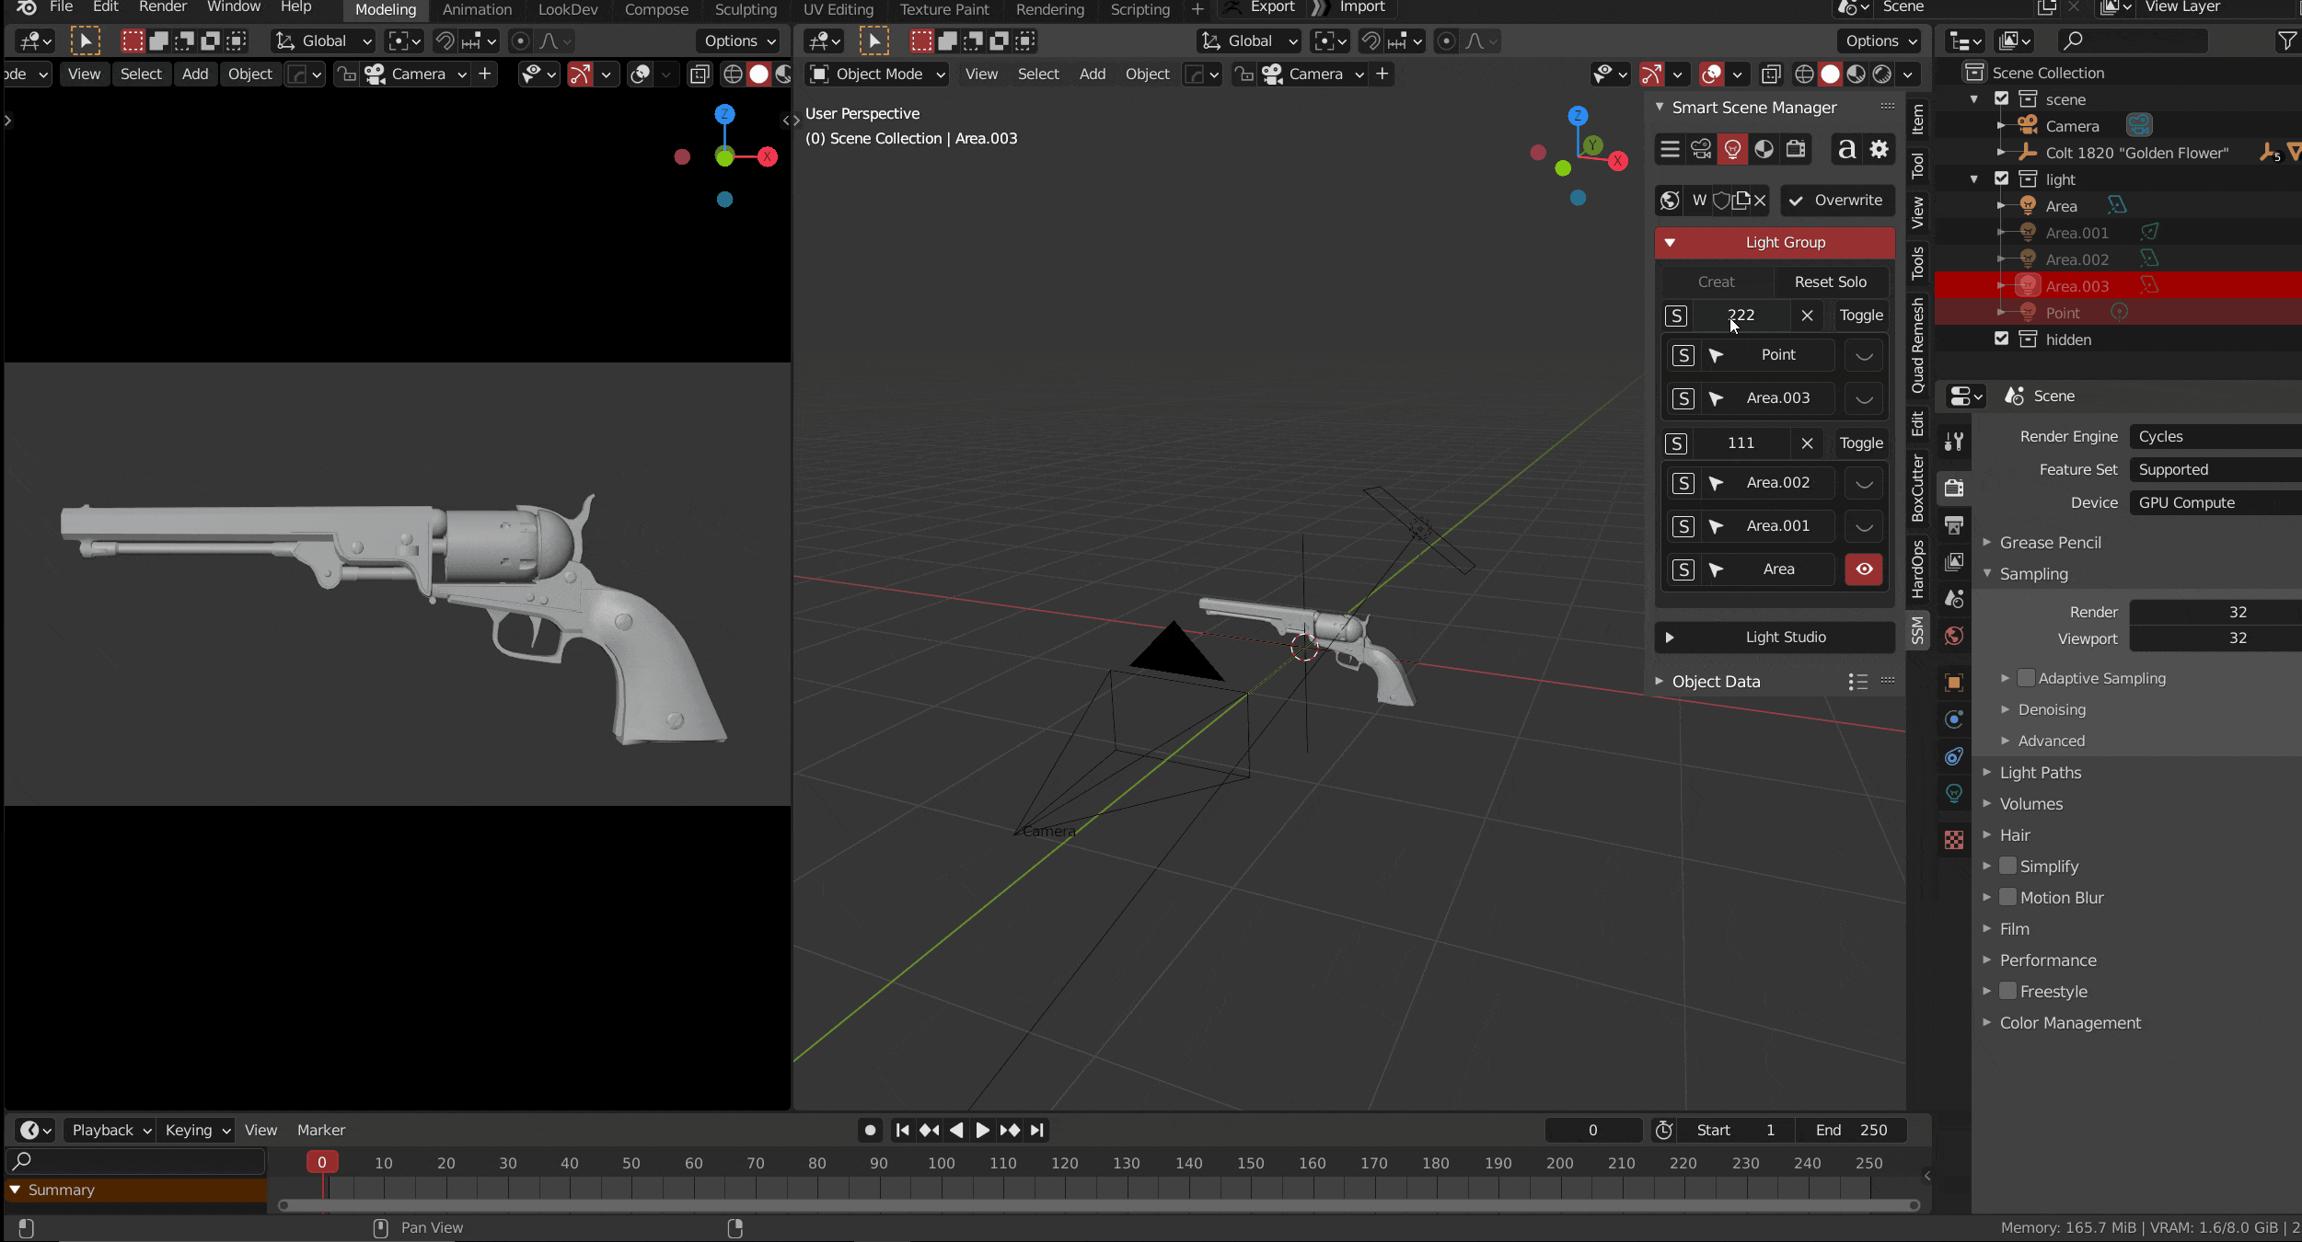Click Toggle button for group 111

coord(1860,443)
